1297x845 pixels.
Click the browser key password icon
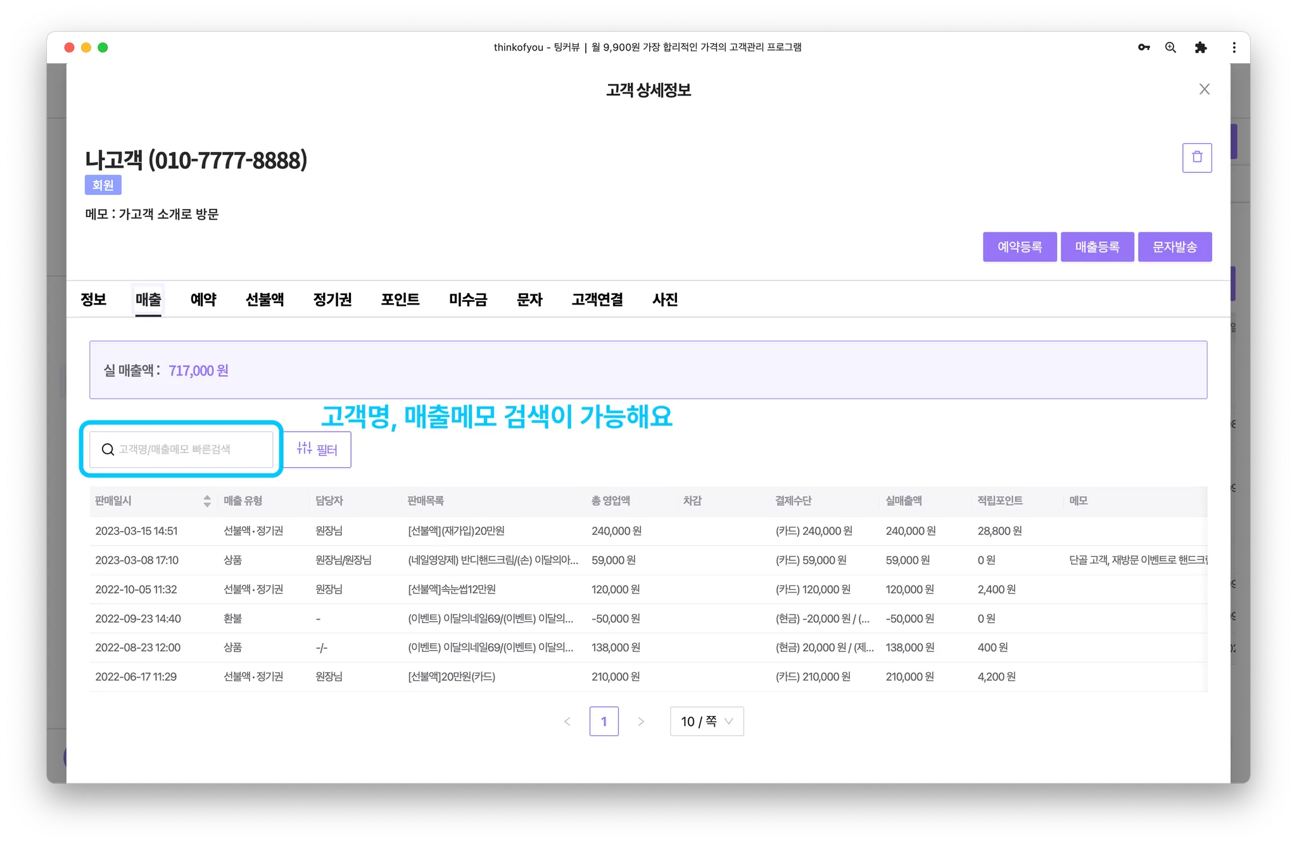click(1143, 47)
